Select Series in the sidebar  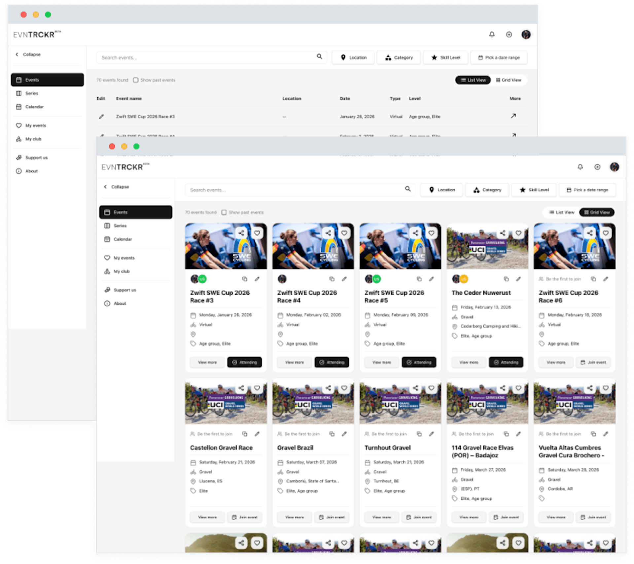tap(120, 226)
